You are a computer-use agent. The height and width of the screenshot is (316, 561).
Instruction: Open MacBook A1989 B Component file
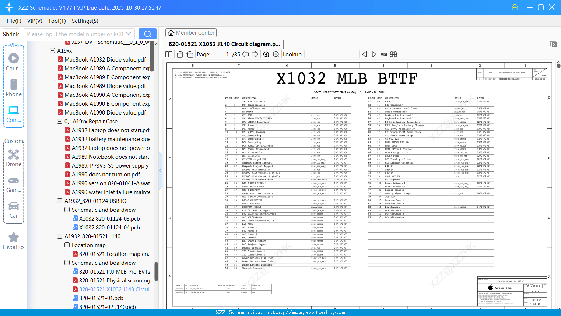(x=104, y=77)
